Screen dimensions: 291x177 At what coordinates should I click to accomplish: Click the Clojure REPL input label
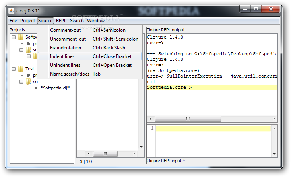165,161
